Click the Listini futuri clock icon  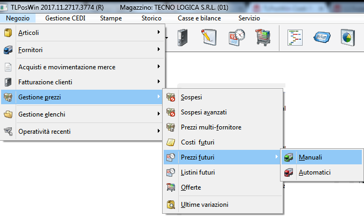(x=171, y=172)
